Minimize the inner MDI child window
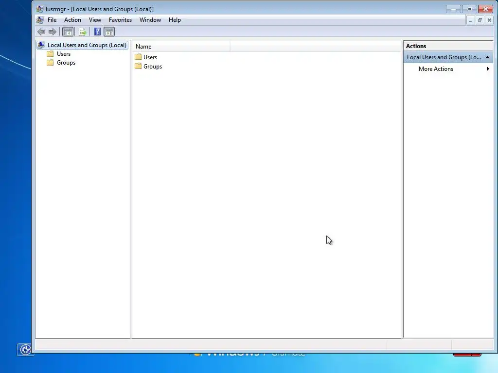 coord(470,20)
